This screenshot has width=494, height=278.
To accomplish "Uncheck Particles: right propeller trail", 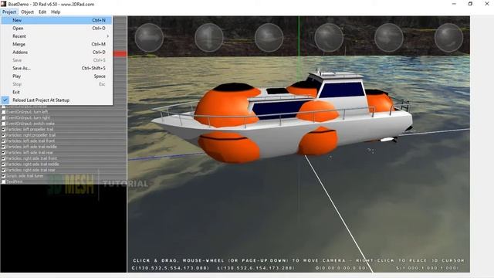I will (x=3, y=135).
